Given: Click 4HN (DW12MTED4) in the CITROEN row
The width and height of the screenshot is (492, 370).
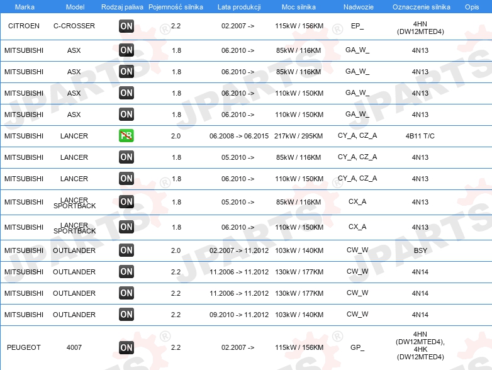Looking at the screenshot, I should click(420, 28).
